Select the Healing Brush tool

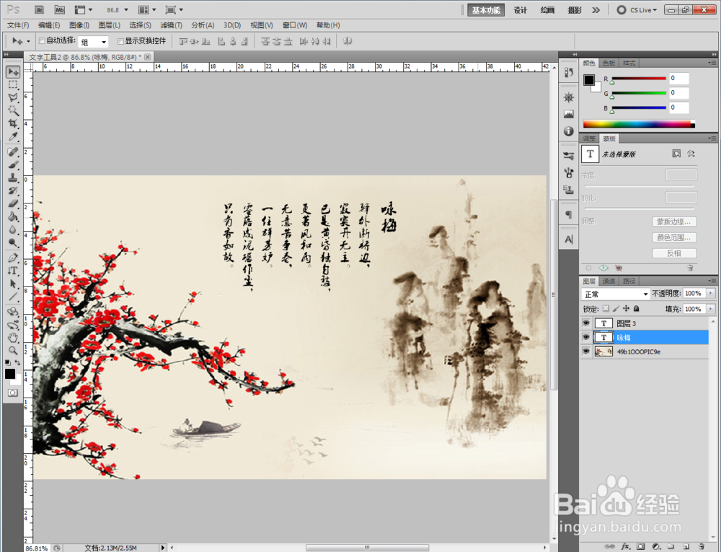13,152
